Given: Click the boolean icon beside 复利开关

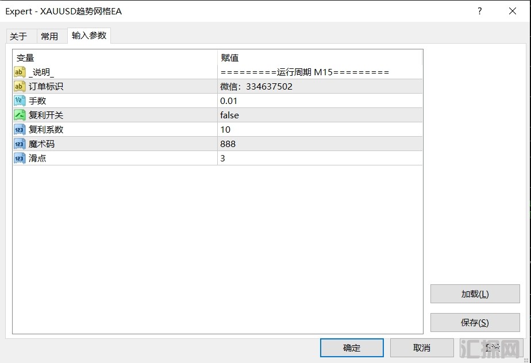Looking at the screenshot, I should [20, 115].
